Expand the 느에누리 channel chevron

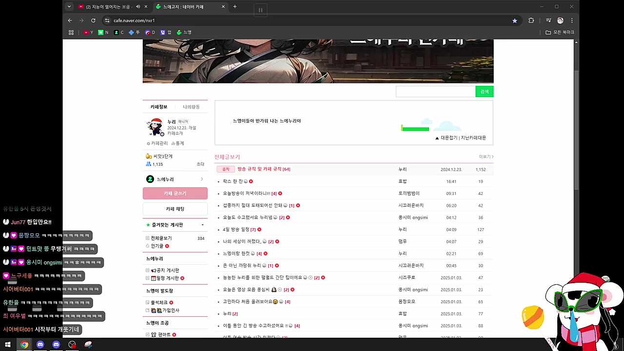tap(202, 179)
